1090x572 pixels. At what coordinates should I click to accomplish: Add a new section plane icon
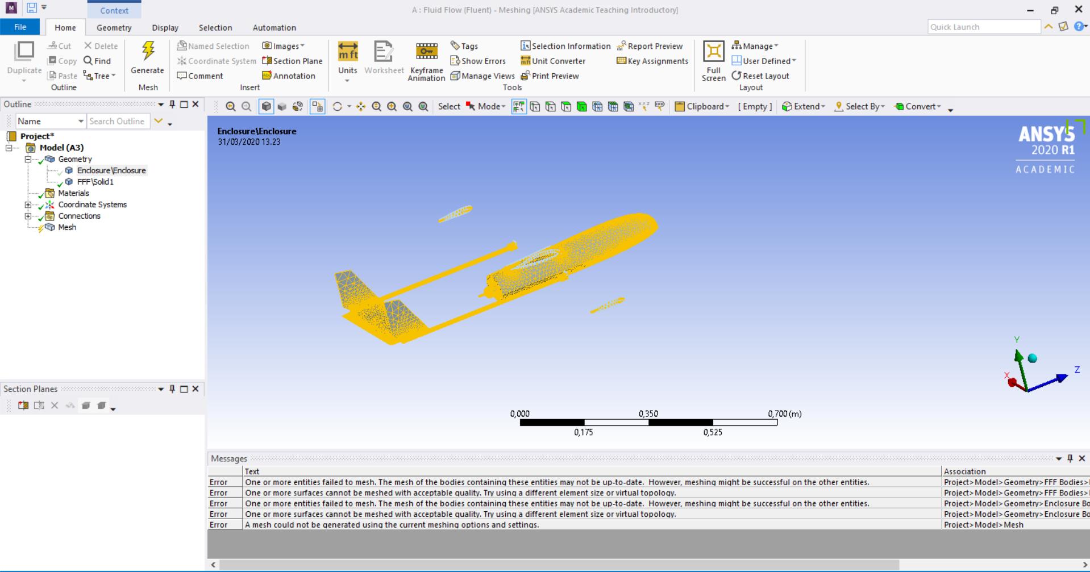[23, 406]
